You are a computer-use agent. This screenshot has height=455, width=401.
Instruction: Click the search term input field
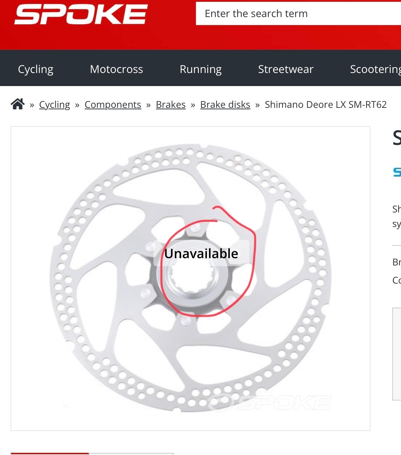pos(298,13)
